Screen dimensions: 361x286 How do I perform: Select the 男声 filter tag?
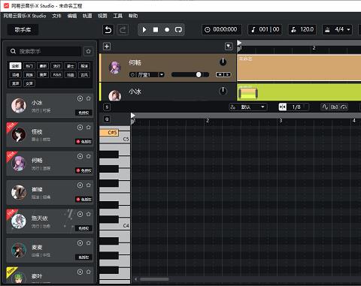[x=15, y=83]
